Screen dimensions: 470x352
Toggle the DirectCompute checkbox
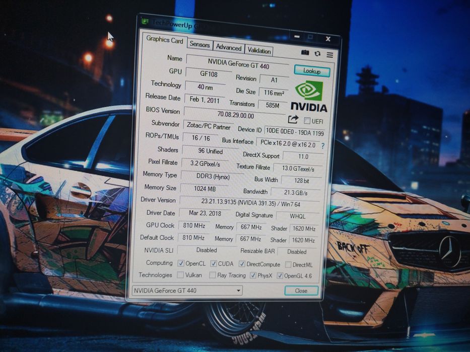pos(242,263)
